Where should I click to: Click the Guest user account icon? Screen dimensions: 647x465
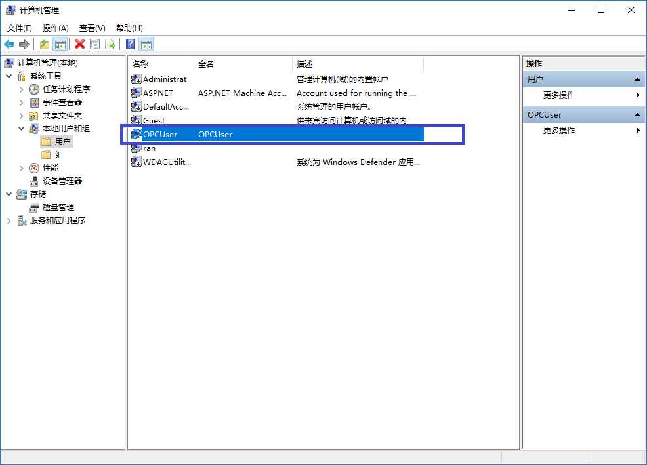coord(136,120)
